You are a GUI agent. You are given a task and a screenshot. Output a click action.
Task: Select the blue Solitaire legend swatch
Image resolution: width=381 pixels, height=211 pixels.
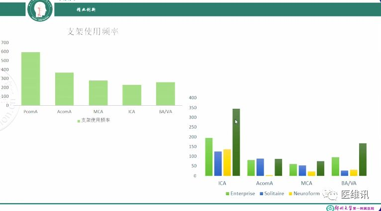[x=262, y=194]
